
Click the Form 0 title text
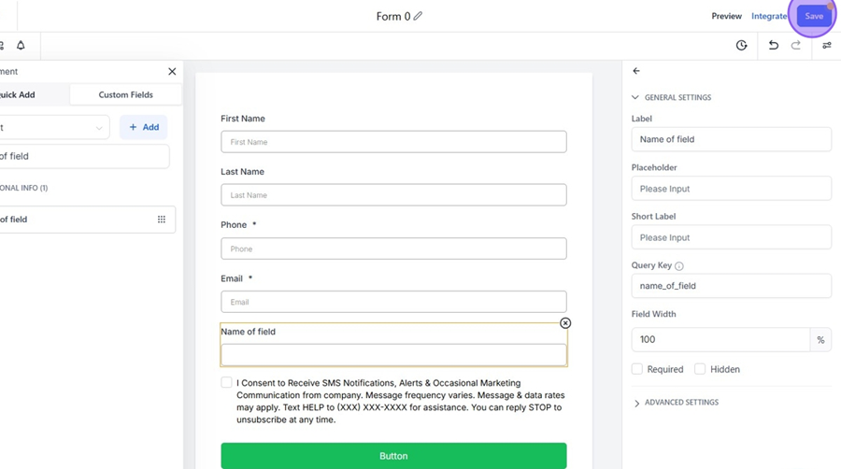pyautogui.click(x=393, y=16)
